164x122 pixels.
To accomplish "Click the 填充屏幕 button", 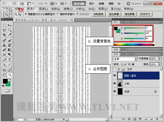I will click(x=130, y=14).
